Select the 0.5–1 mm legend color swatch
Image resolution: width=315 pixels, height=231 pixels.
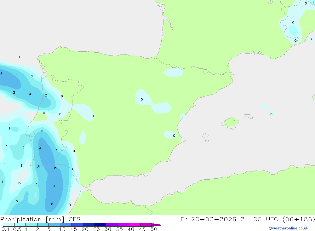pos(20,225)
